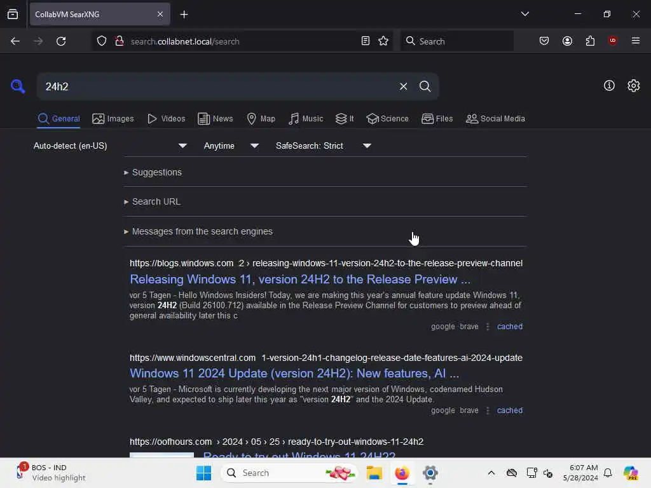
Task: Switch to Social Media category
Action: 495,119
